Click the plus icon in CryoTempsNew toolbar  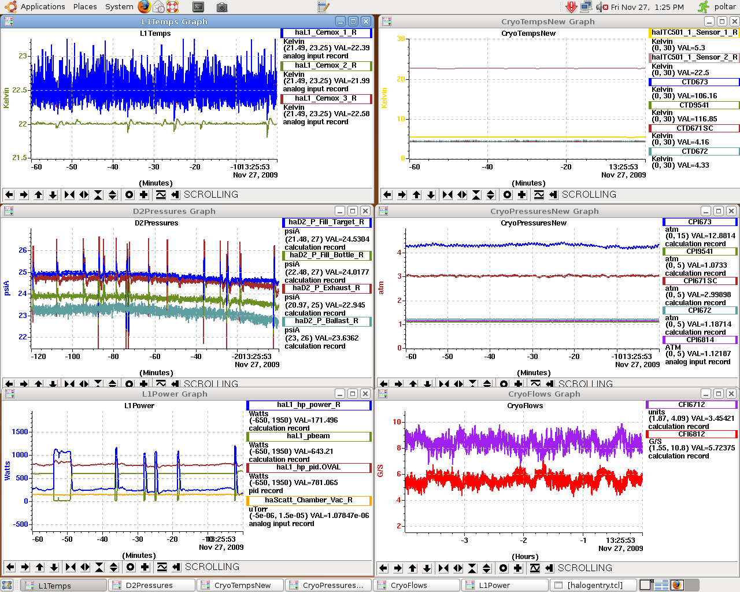(x=522, y=195)
